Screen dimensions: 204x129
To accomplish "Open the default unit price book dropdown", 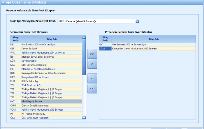I will point(137,21).
